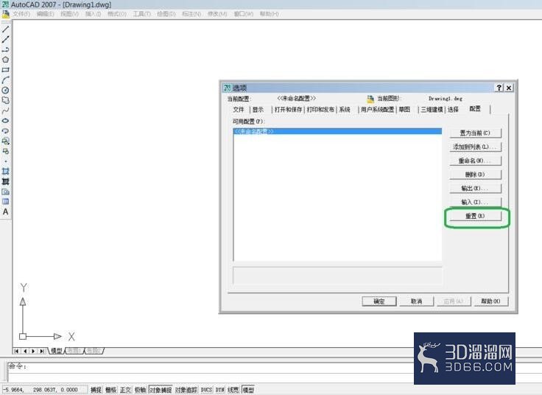Select the Line draw tool
The width and height of the screenshot is (542, 395).
point(6,29)
